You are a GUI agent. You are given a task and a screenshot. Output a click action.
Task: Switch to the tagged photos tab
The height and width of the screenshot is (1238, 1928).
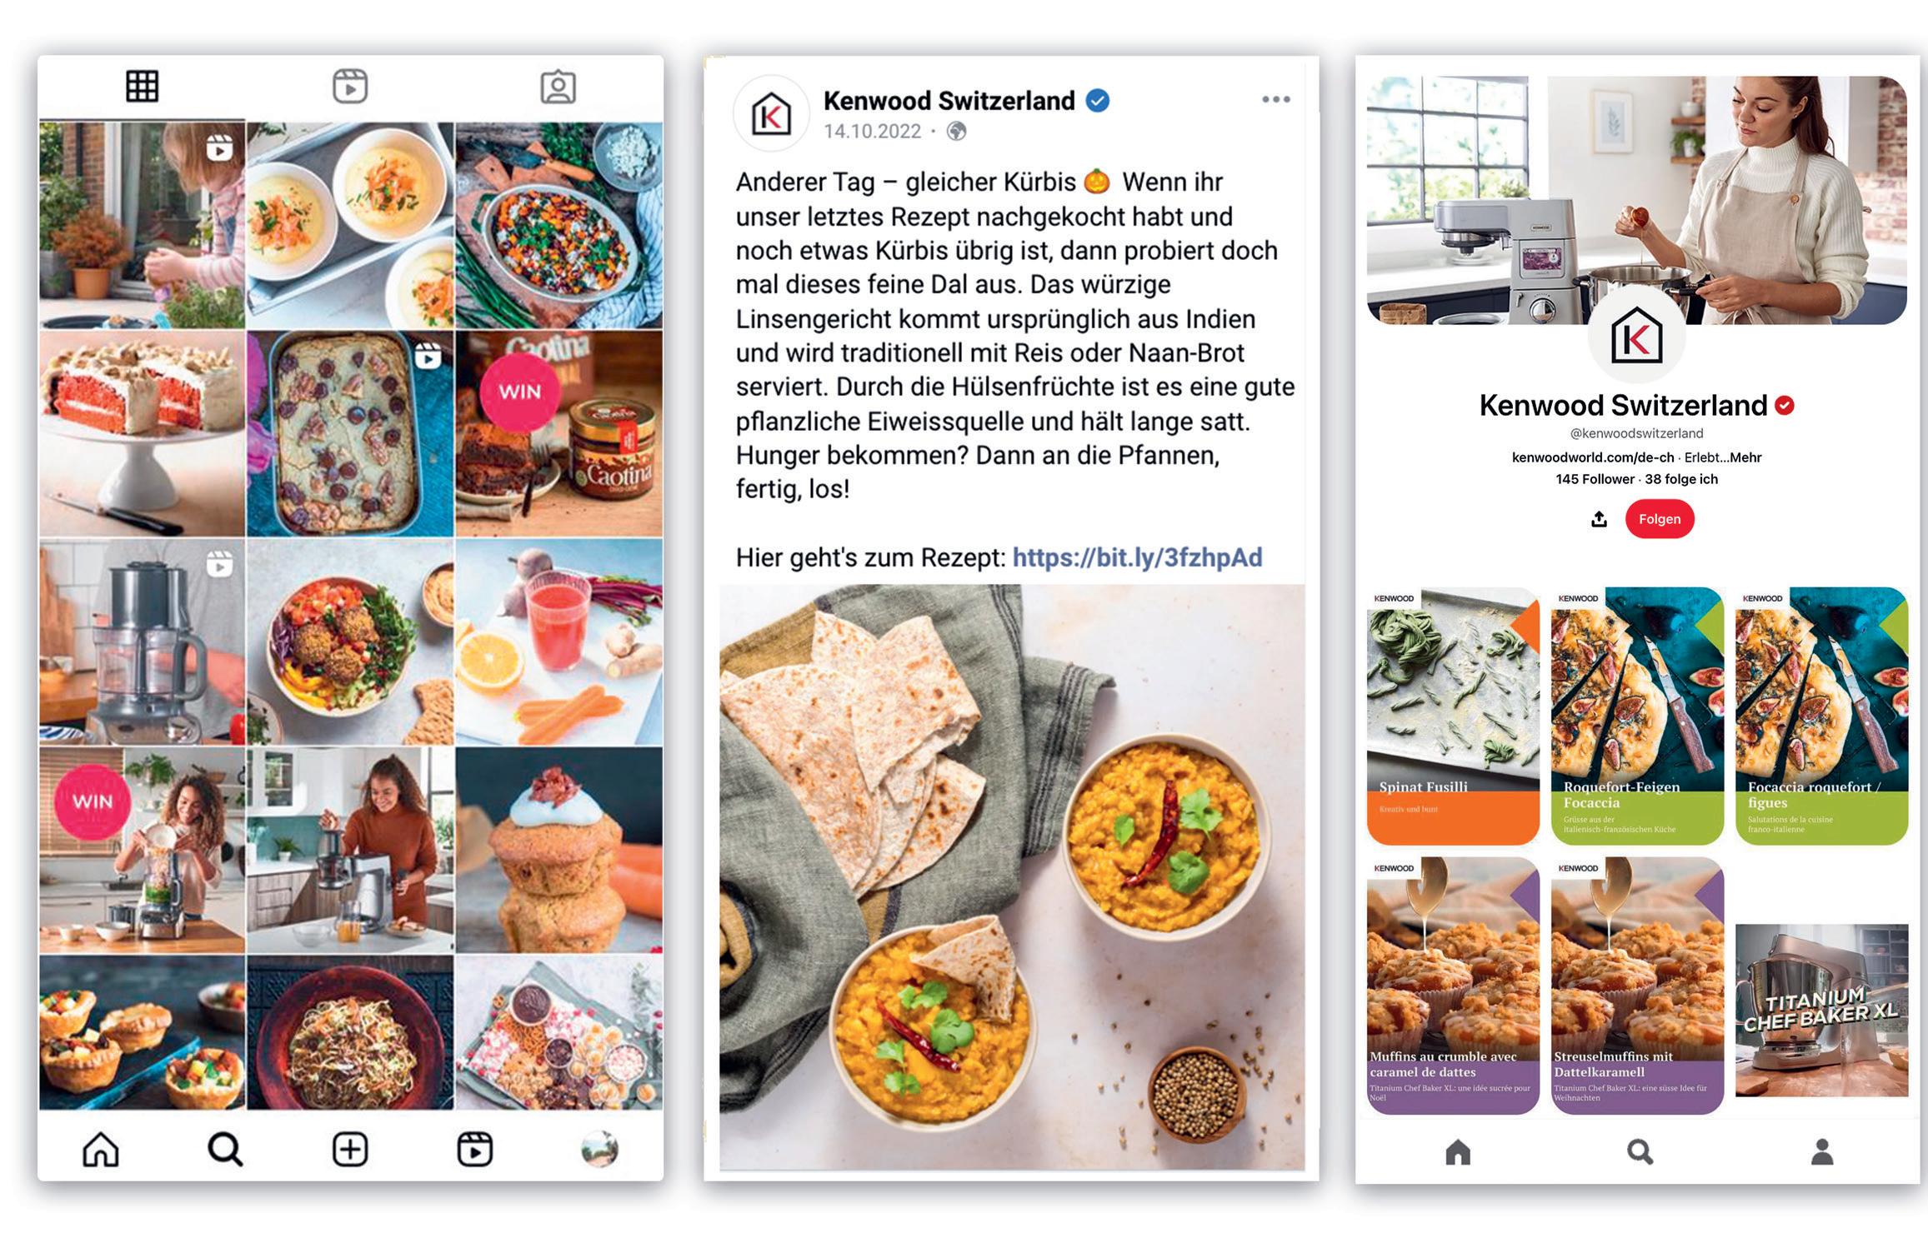point(558,87)
